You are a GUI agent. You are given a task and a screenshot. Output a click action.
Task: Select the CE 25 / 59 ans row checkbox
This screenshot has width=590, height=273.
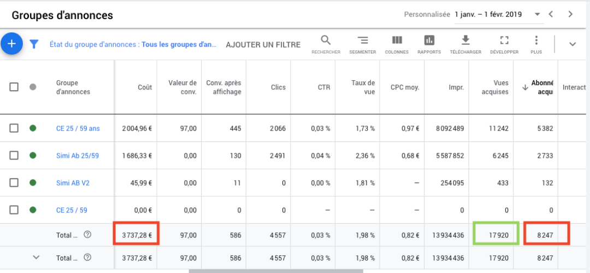(14, 128)
